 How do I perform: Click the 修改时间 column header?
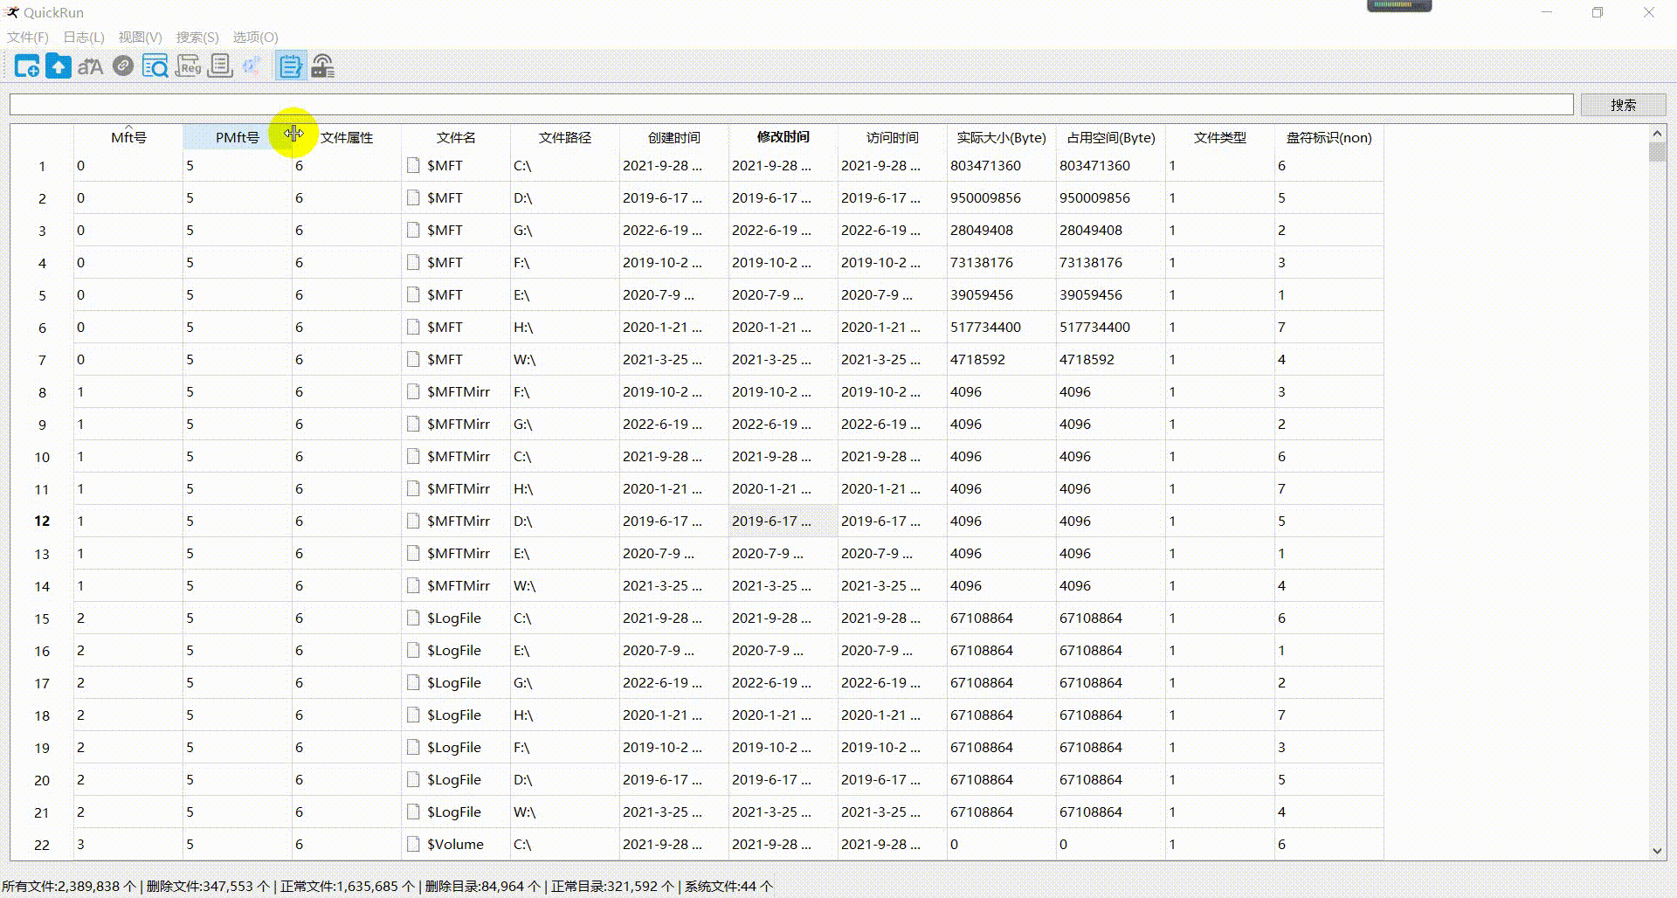(x=783, y=137)
